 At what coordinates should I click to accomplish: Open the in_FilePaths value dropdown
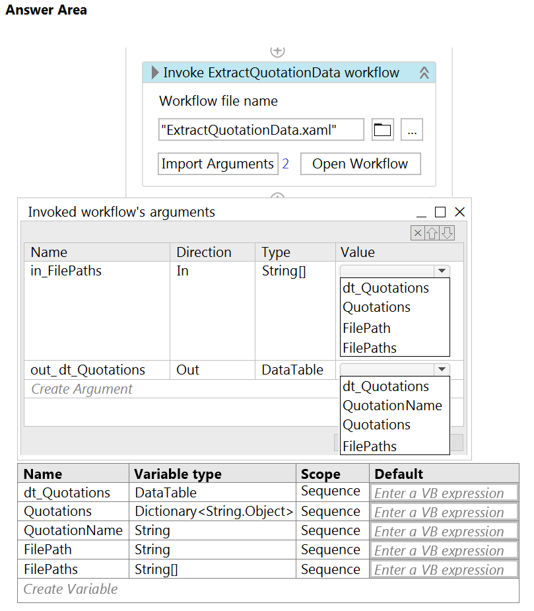[441, 271]
